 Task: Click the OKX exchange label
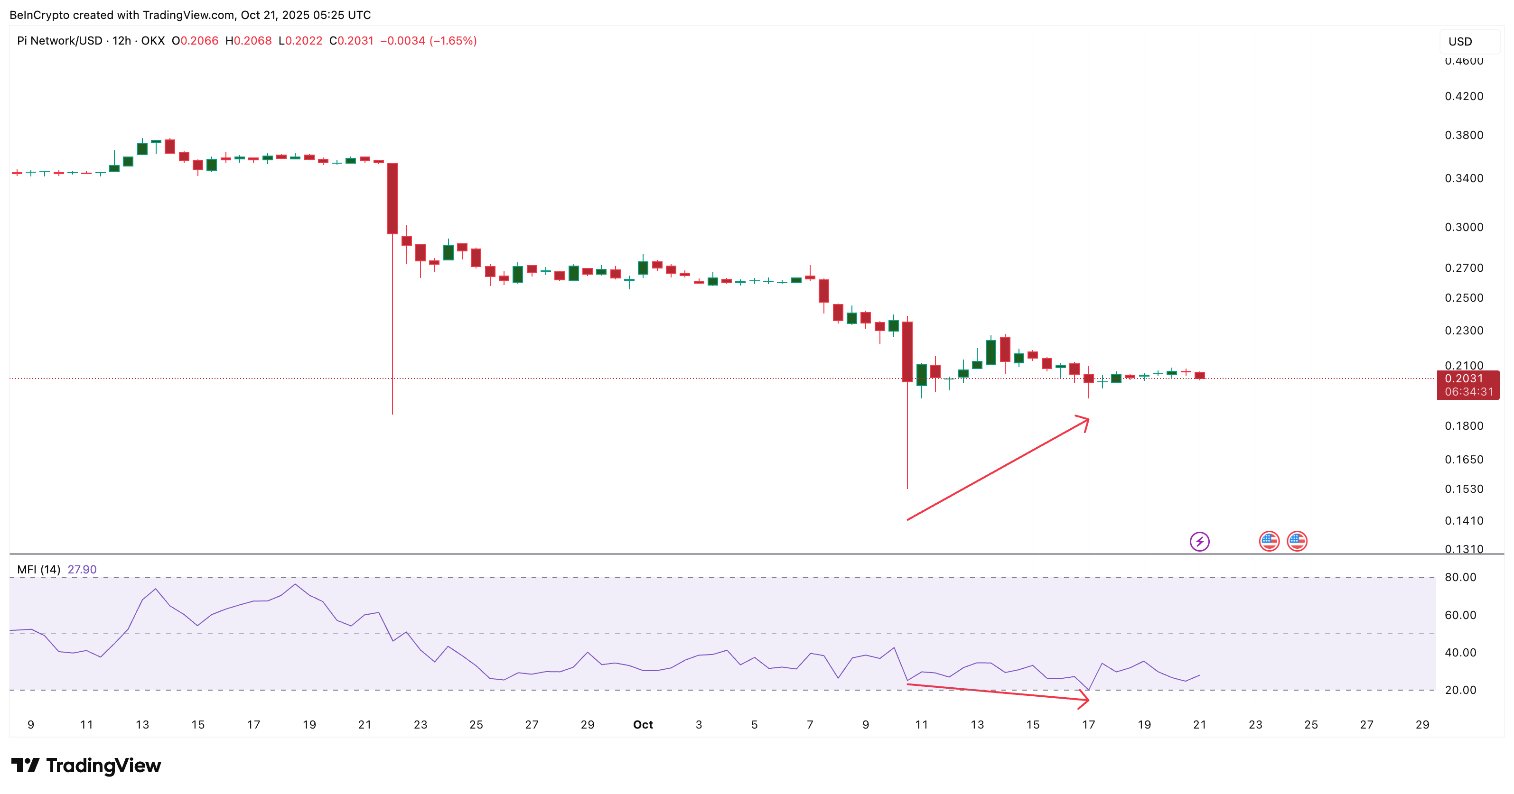coord(153,40)
